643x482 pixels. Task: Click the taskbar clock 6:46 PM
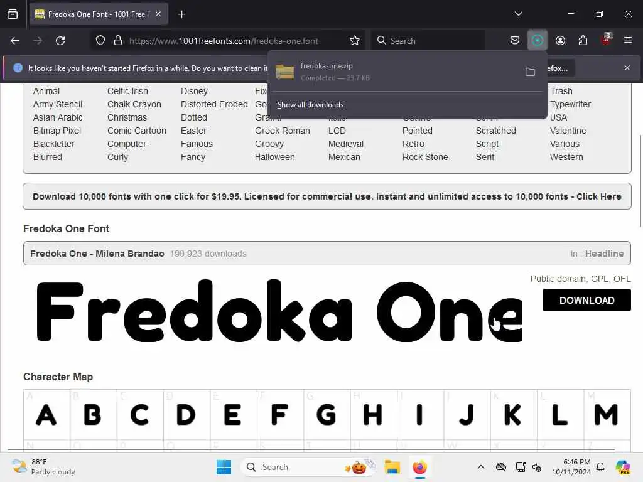(x=571, y=467)
